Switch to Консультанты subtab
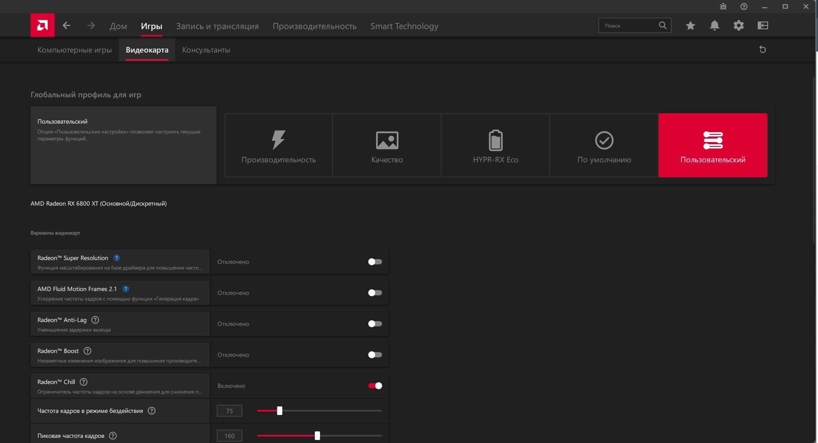818x443 pixels. point(206,50)
